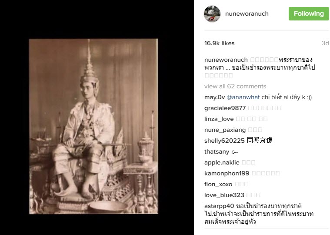The image size is (330, 235).
Task: Visit may.0v commenter profile
Action: coord(214,97)
